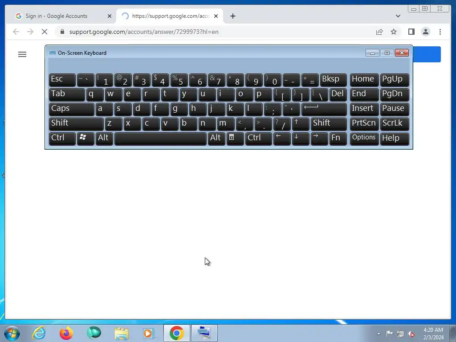Viewport: 456px width, 342px height.
Task: Click the backslash key
Action: pos(319,94)
